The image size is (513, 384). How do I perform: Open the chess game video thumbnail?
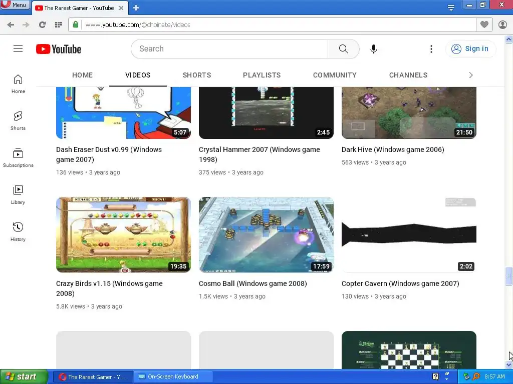pyautogui.click(x=409, y=350)
